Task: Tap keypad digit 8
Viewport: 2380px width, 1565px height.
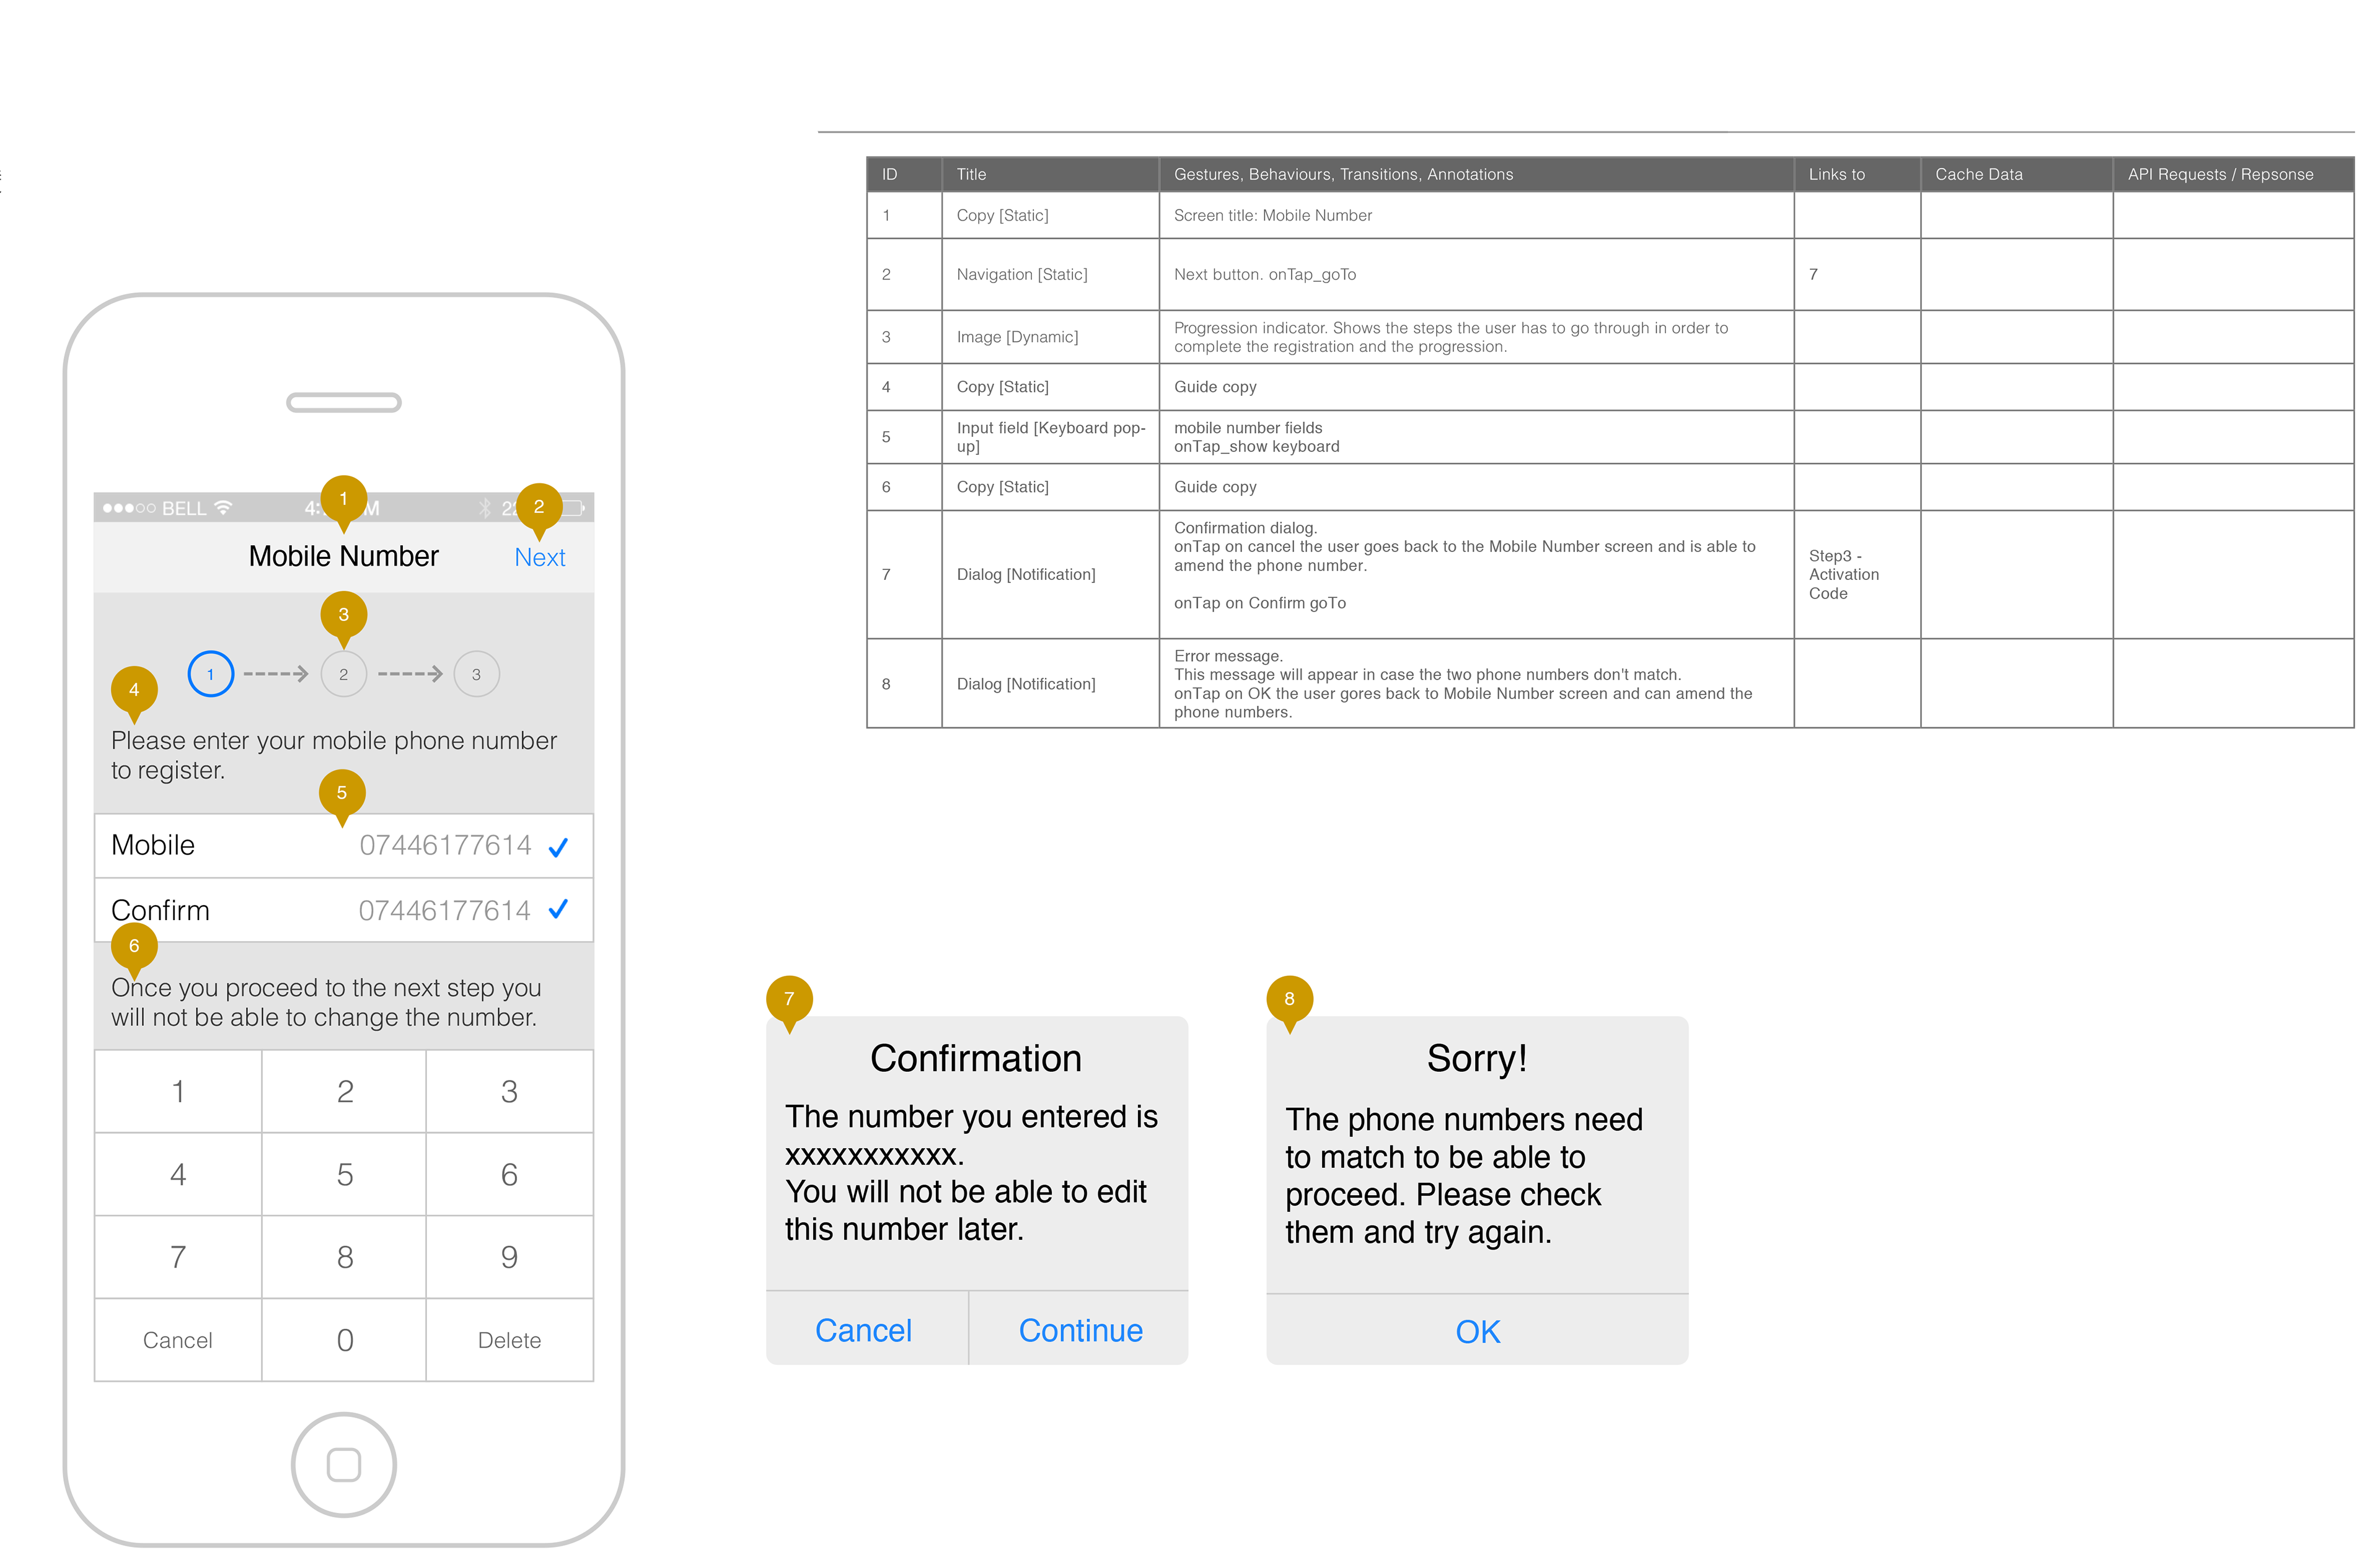Action: [x=344, y=1257]
